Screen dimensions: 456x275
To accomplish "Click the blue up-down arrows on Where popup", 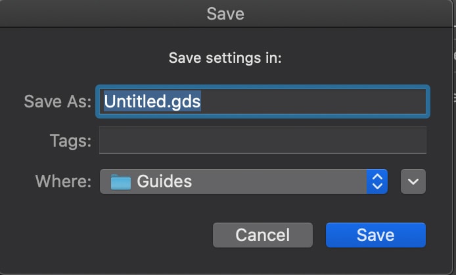I will 377,181.
